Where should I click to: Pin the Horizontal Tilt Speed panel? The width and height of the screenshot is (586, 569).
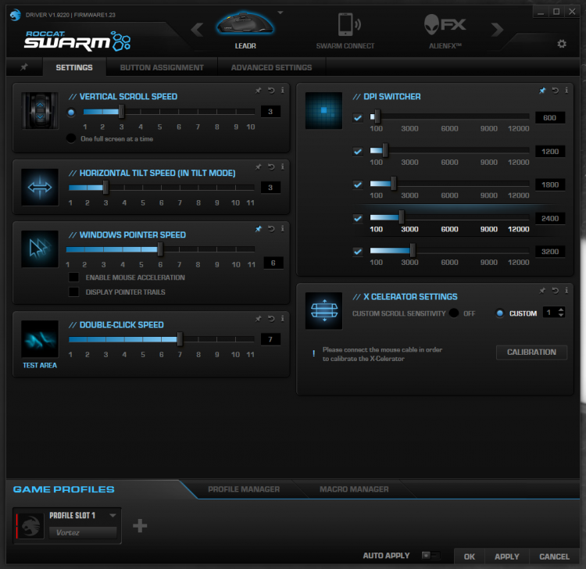pyautogui.click(x=259, y=166)
